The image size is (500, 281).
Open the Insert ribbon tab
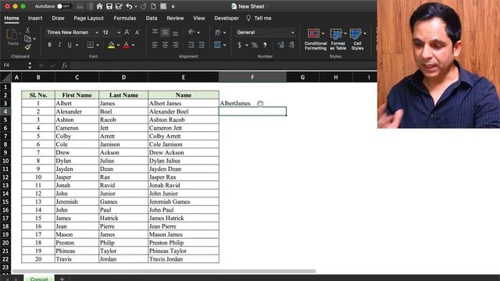(x=35, y=18)
